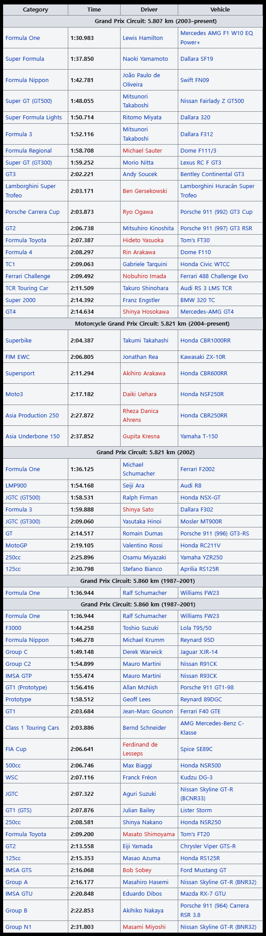Open the Super Formula Lights link
266x936 pixels.
click(34, 118)
